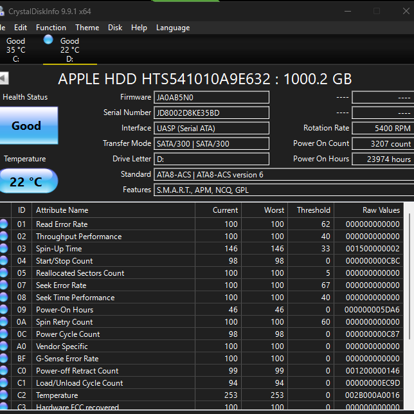Screen dimensions: 414x414
Task: Open the Theme menu
Action: tap(87, 28)
